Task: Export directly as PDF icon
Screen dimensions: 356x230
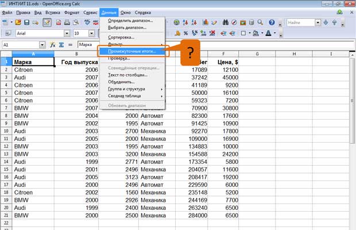Action: click(x=59, y=22)
